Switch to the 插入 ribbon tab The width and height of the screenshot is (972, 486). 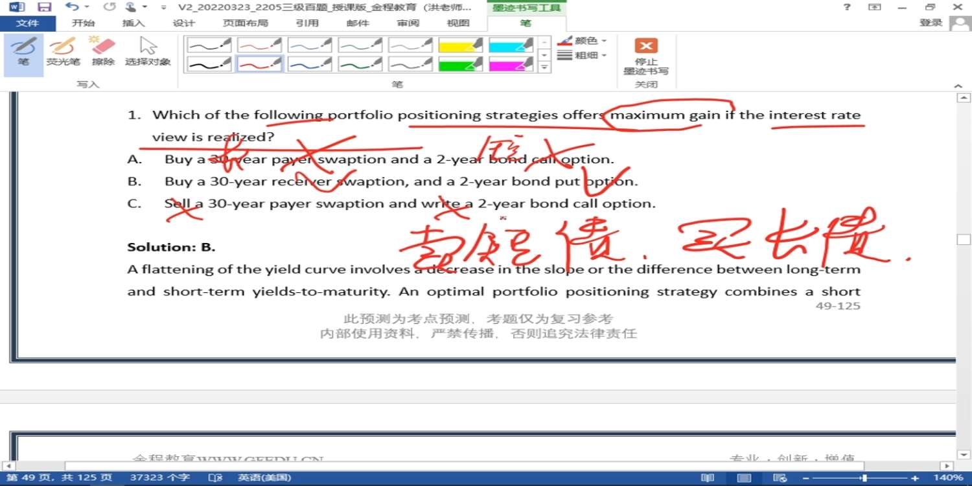pos(133,23)
